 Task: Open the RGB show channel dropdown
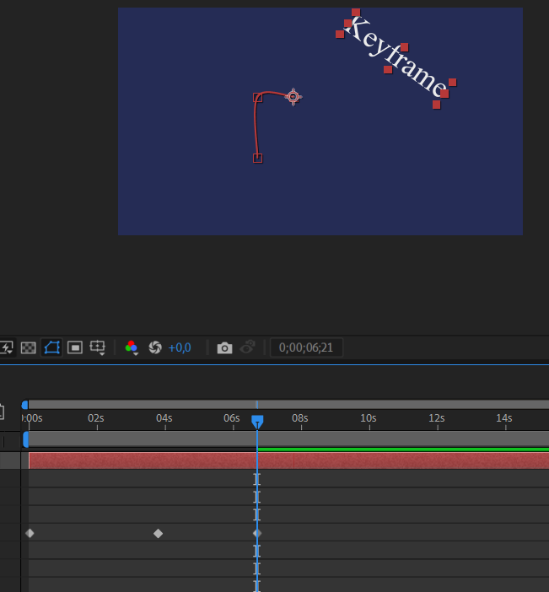click(x=132, y=347)
